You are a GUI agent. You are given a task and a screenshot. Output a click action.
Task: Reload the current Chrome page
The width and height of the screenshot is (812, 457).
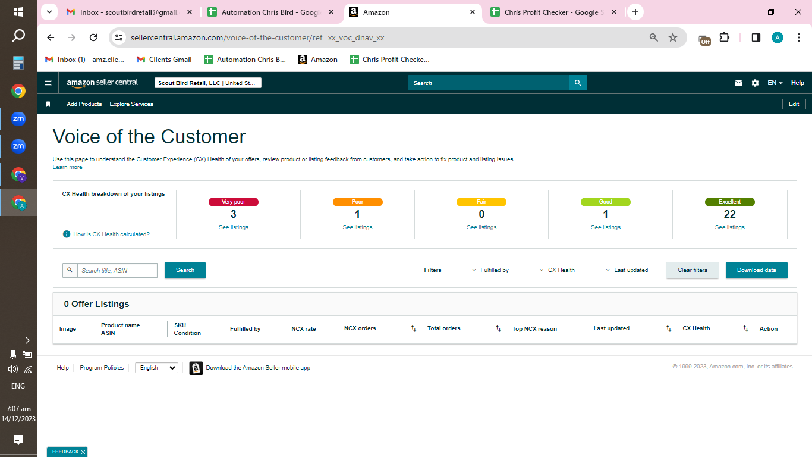(x=93, y=37)
